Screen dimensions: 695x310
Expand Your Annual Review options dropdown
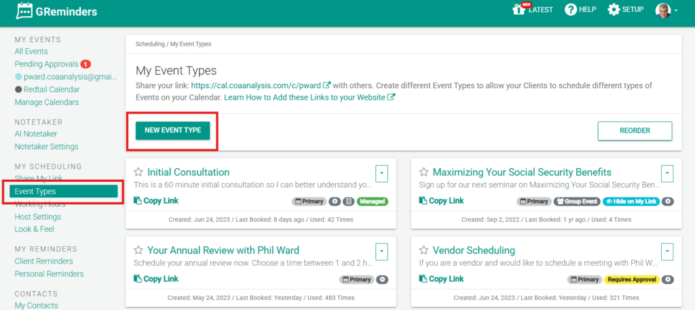382,251
